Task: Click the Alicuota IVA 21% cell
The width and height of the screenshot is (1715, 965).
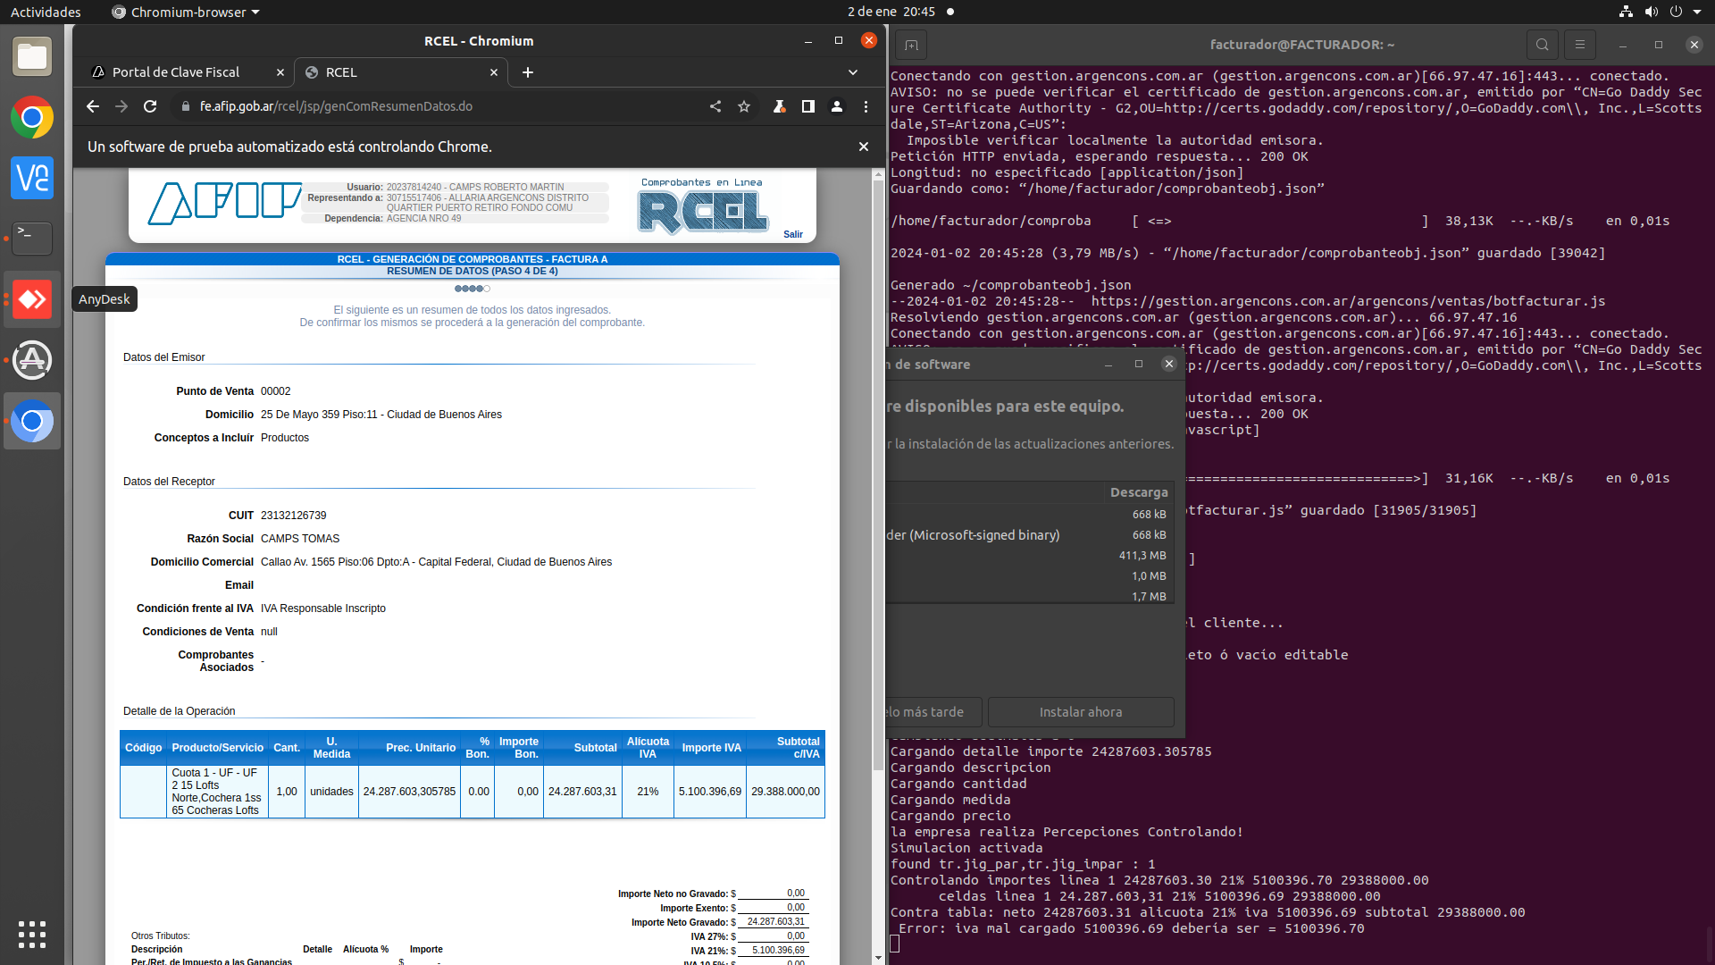Action: pyautogui.click(x=648, y=792)
